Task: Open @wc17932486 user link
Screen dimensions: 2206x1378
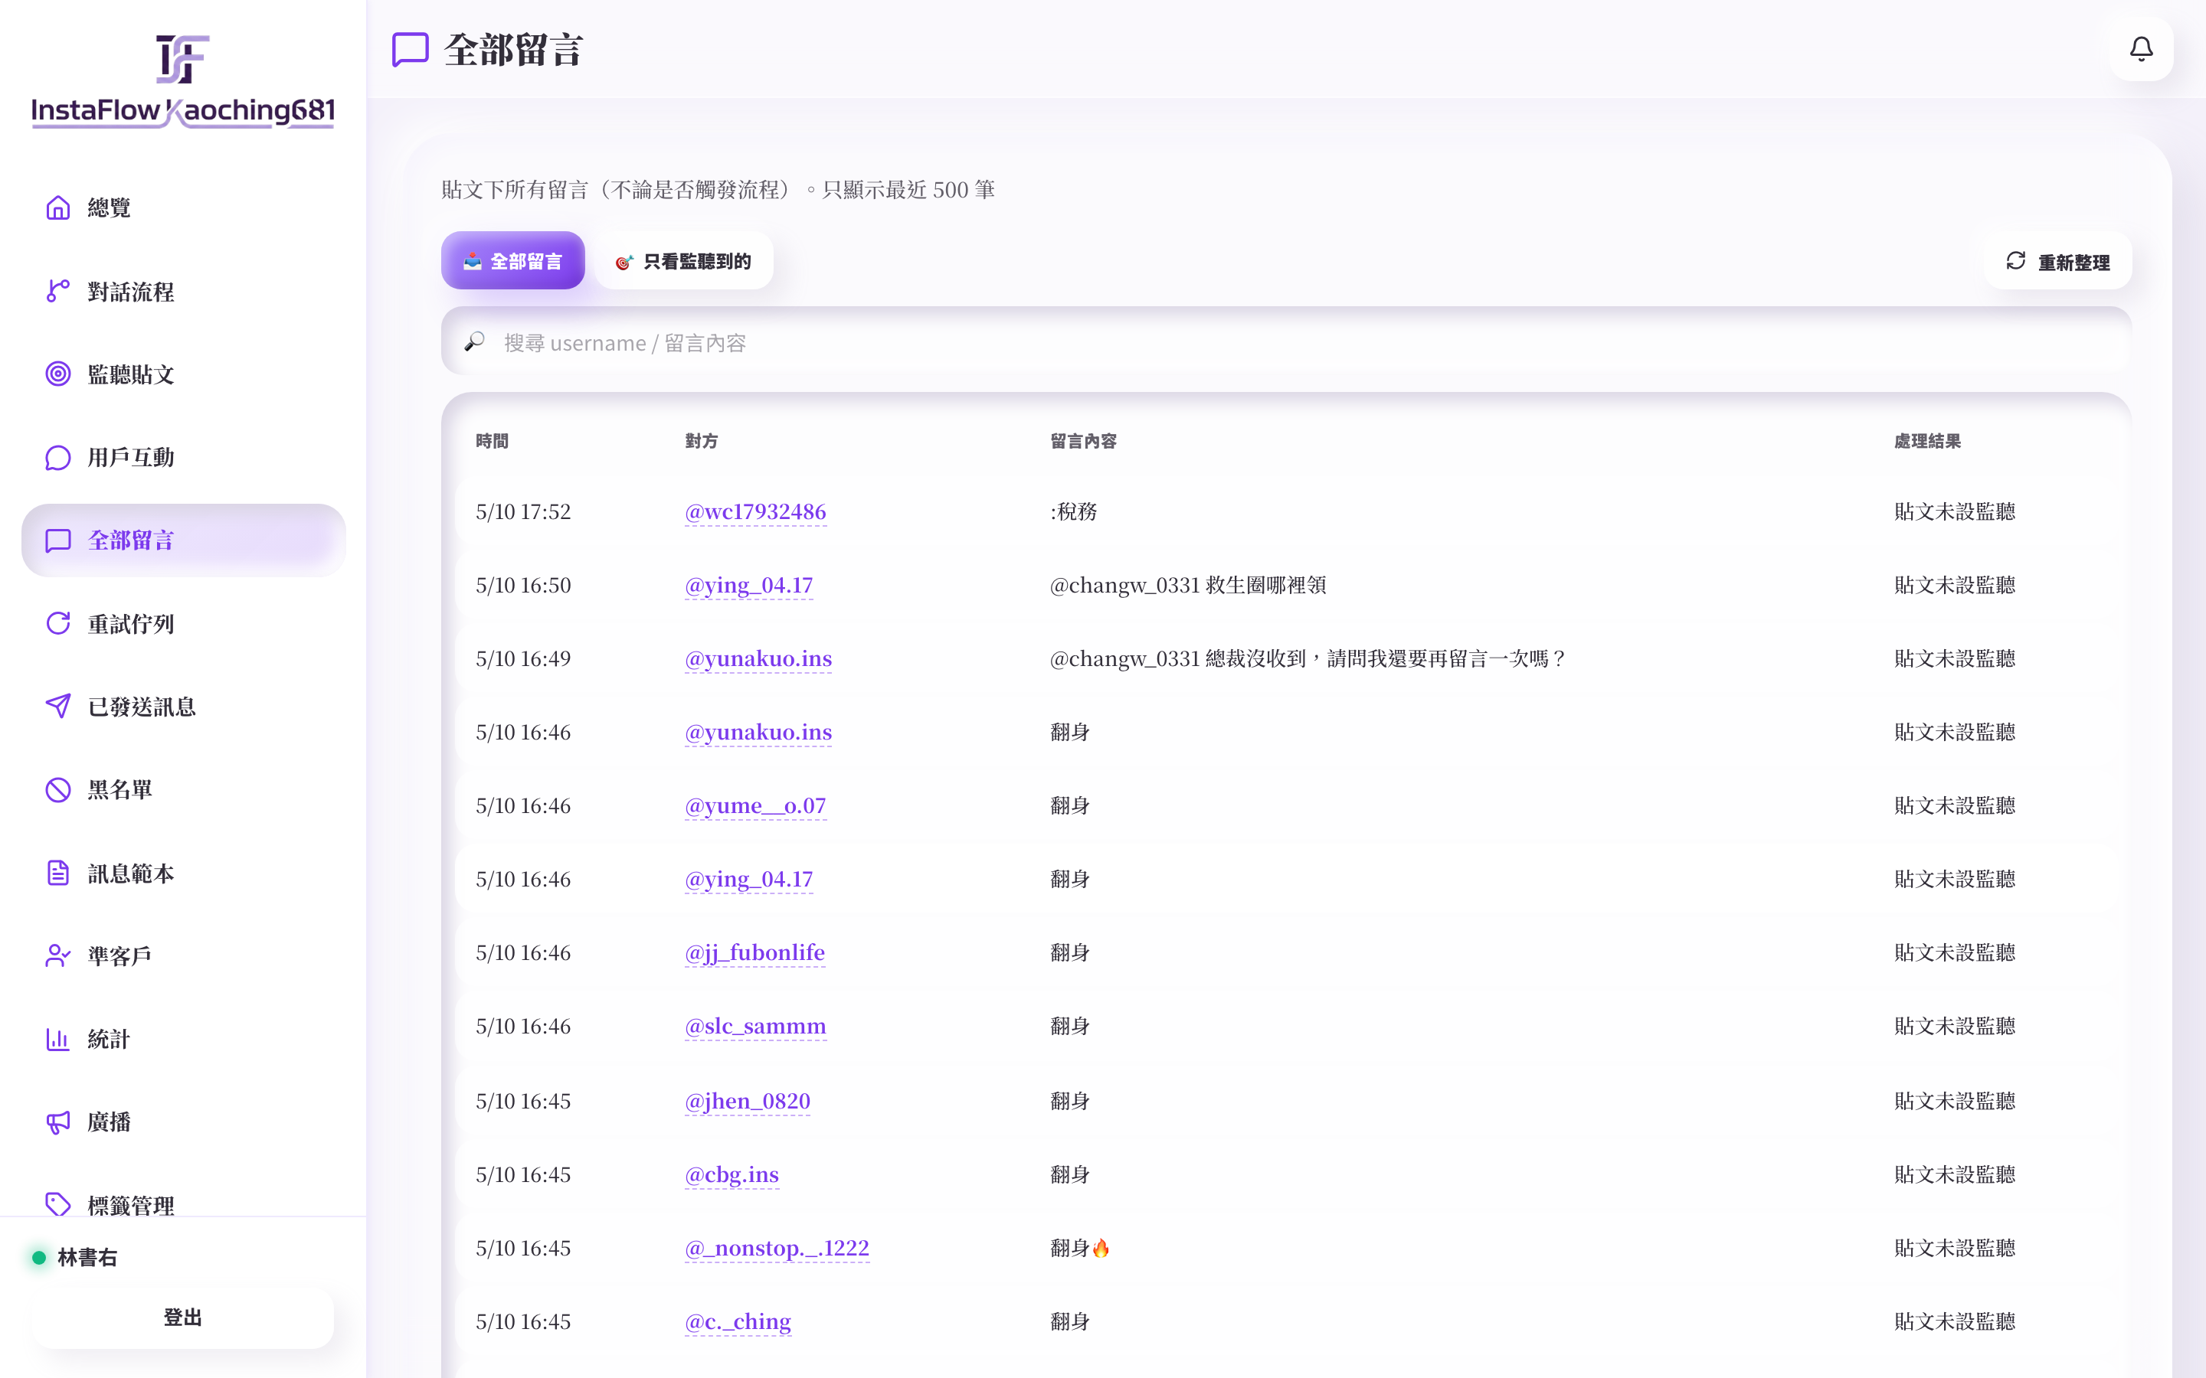Action: [x=754, y=511]
